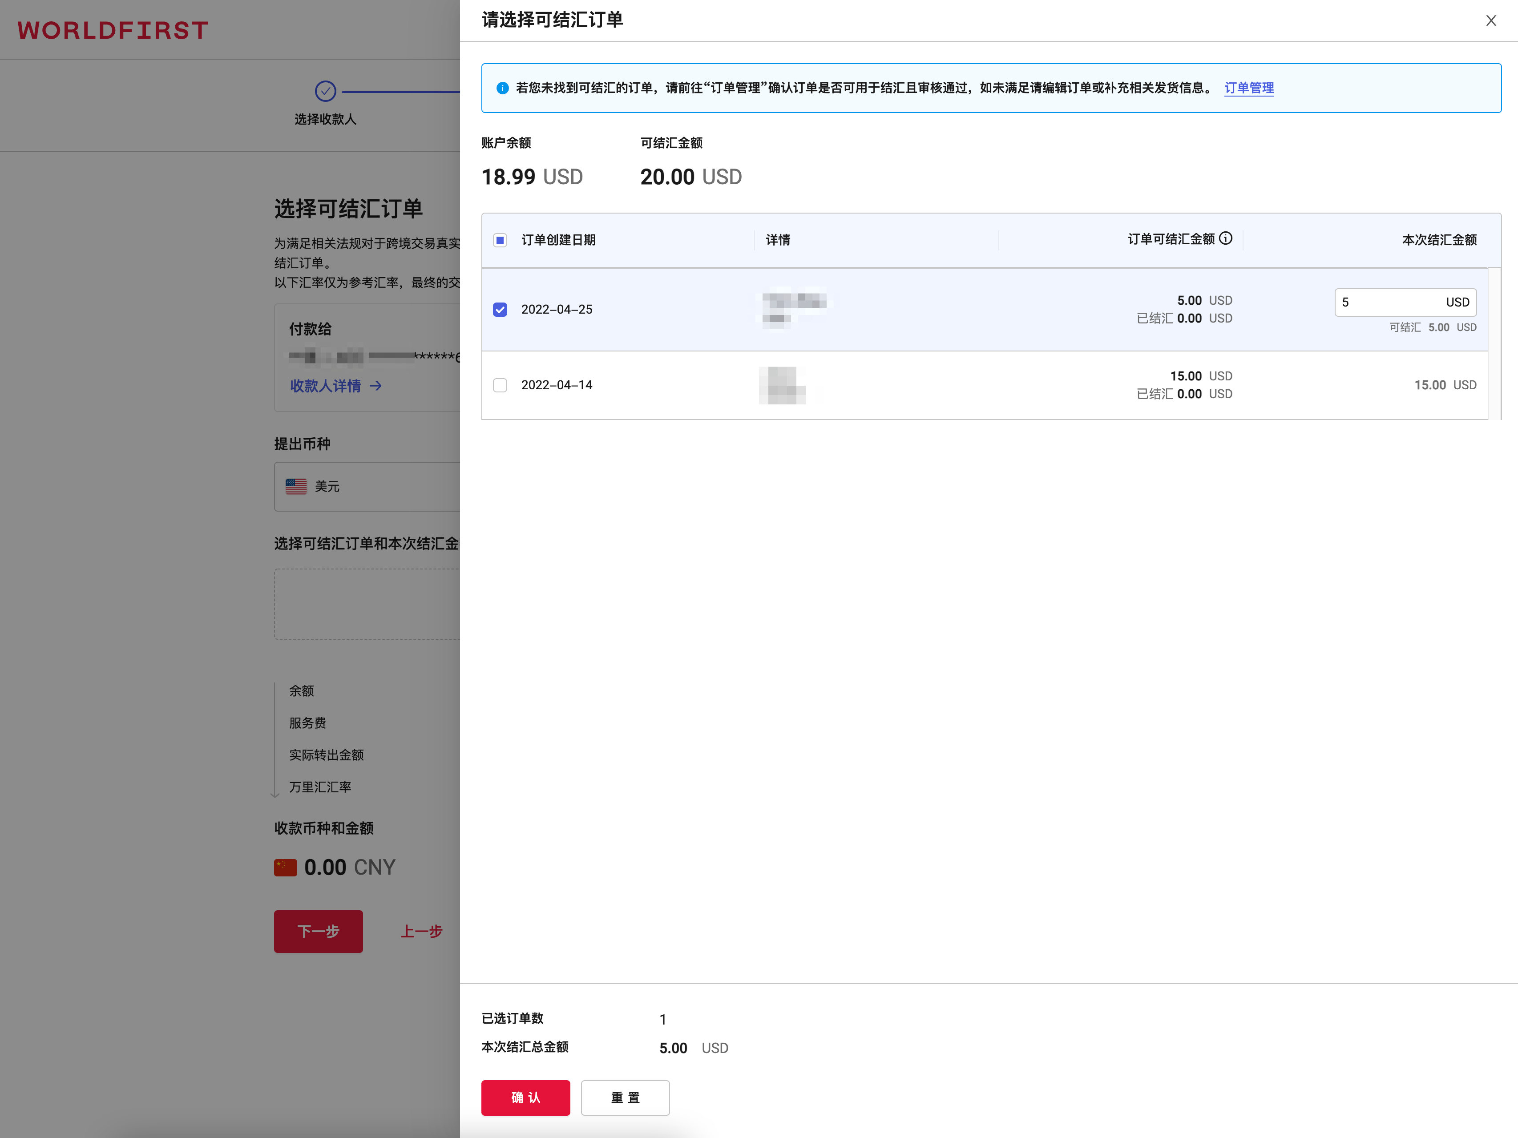Close the order selection panel
This screenshot has width=1518, height=1138.
point(1490,20)
